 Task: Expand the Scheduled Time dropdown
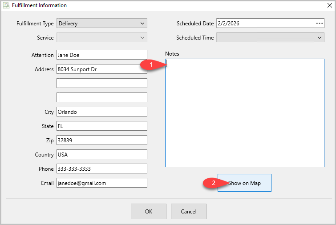pos(270,37)
